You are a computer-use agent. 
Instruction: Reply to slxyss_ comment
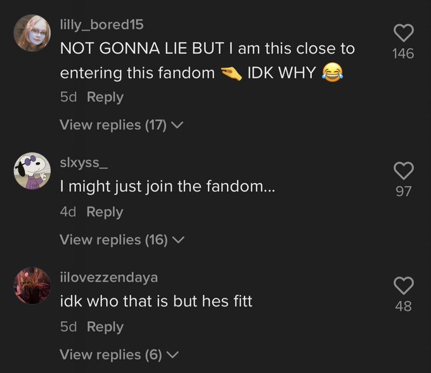point(105,212)
